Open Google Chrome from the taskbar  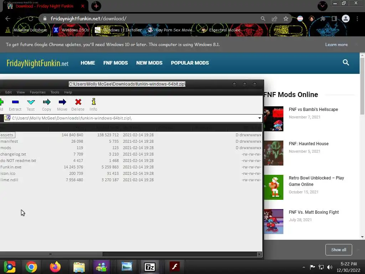(31, 267)
